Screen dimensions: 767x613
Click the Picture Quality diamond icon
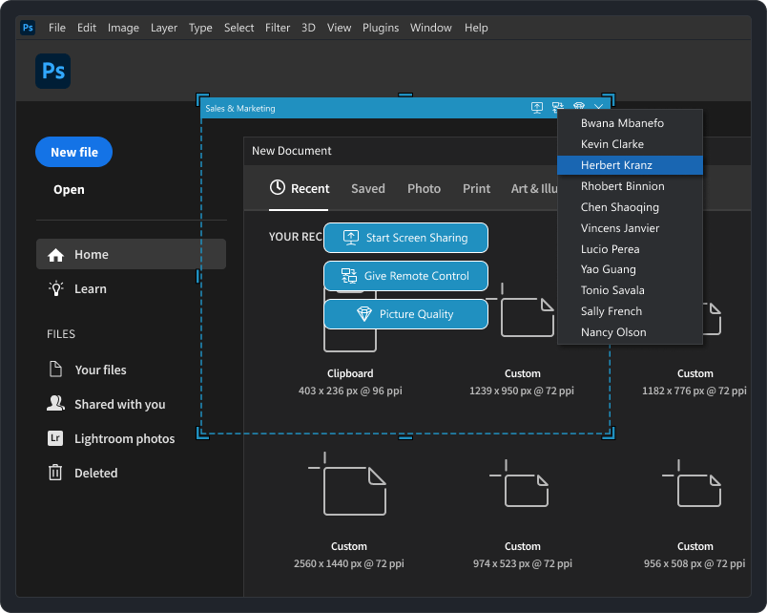pyautogui.click(x=365, y=313)
